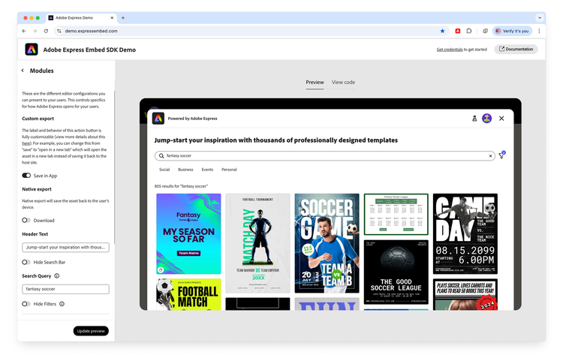Turn on Hide Search Bar toggle
Image resolution: width=563 pixels, height=364 pixels.
pos(26,262)
